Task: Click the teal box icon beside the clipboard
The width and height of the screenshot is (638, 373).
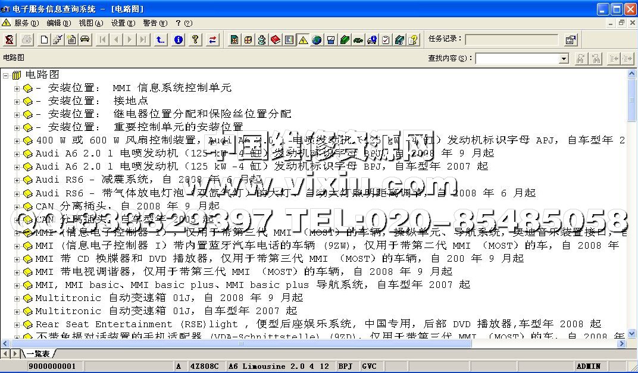Action: point(399,39)
